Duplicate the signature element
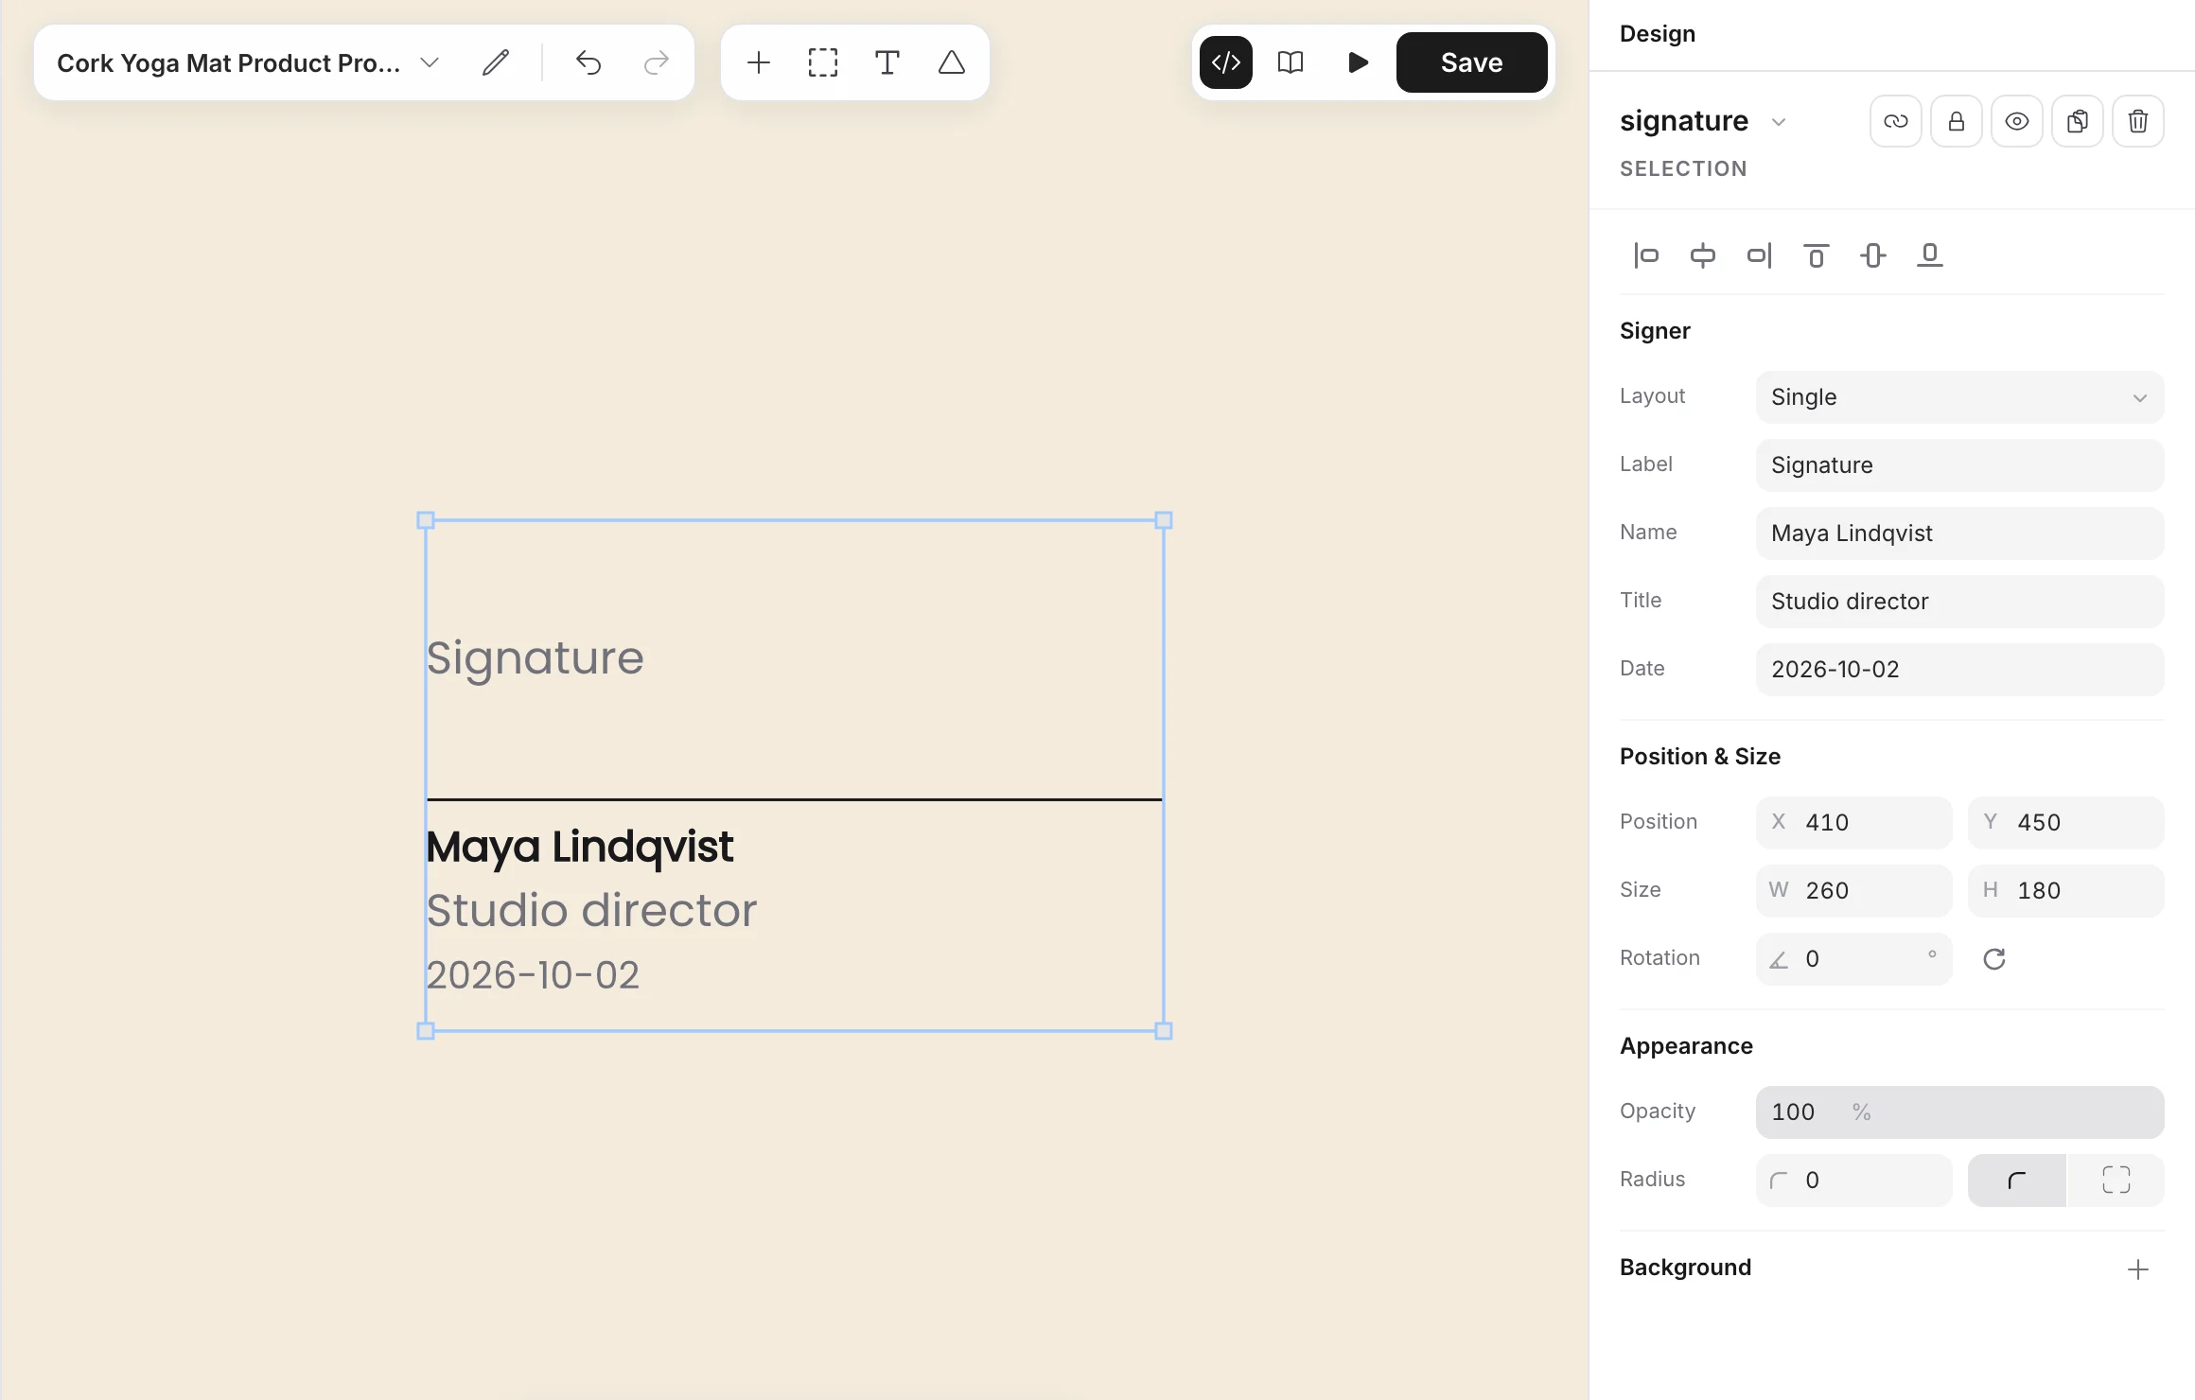The image size is (2195, 1400). point(2078,121)
